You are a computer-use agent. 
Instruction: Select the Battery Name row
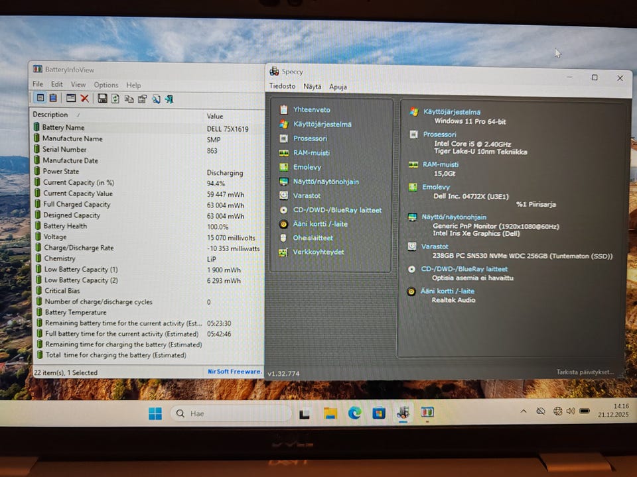click(x=148, y=128)
